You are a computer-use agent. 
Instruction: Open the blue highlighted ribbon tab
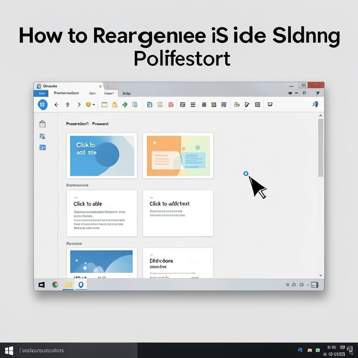[41, 93]
